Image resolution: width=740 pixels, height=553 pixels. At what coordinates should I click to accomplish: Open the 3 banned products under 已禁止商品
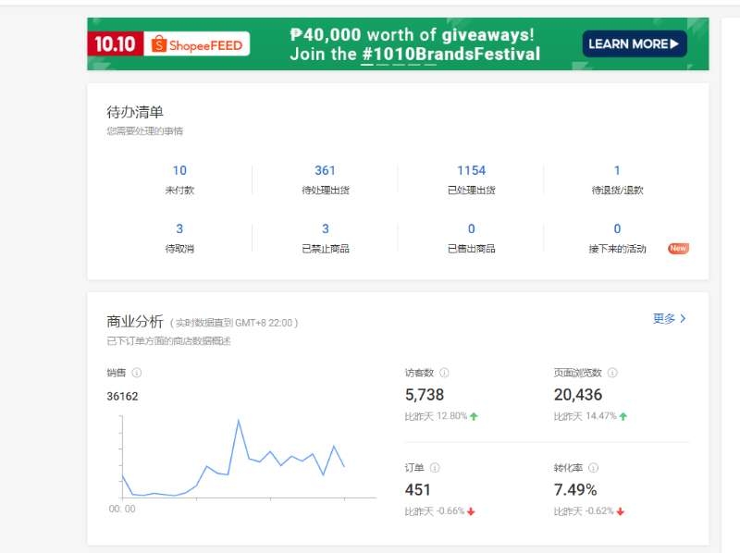[x=325, y=228]
